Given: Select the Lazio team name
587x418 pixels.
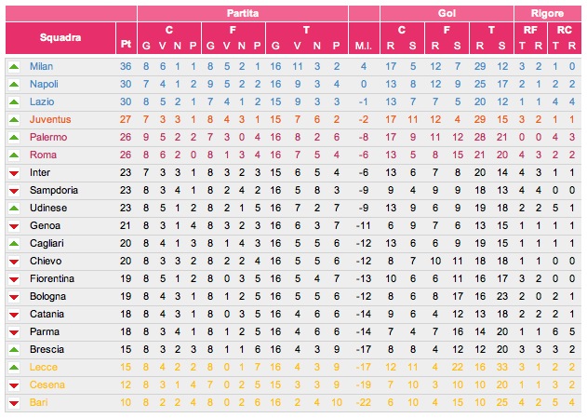Looking at the screenshot, I should (41, 102).
